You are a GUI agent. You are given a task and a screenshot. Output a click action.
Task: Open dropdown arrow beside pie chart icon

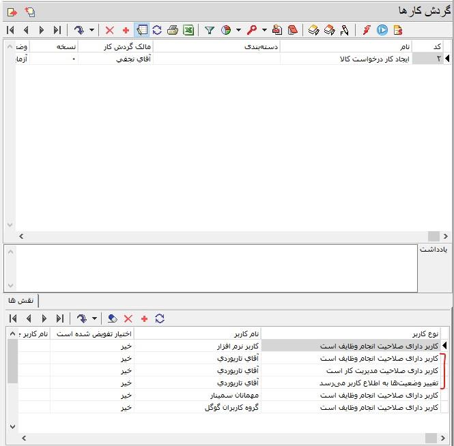tap(238, 30)
